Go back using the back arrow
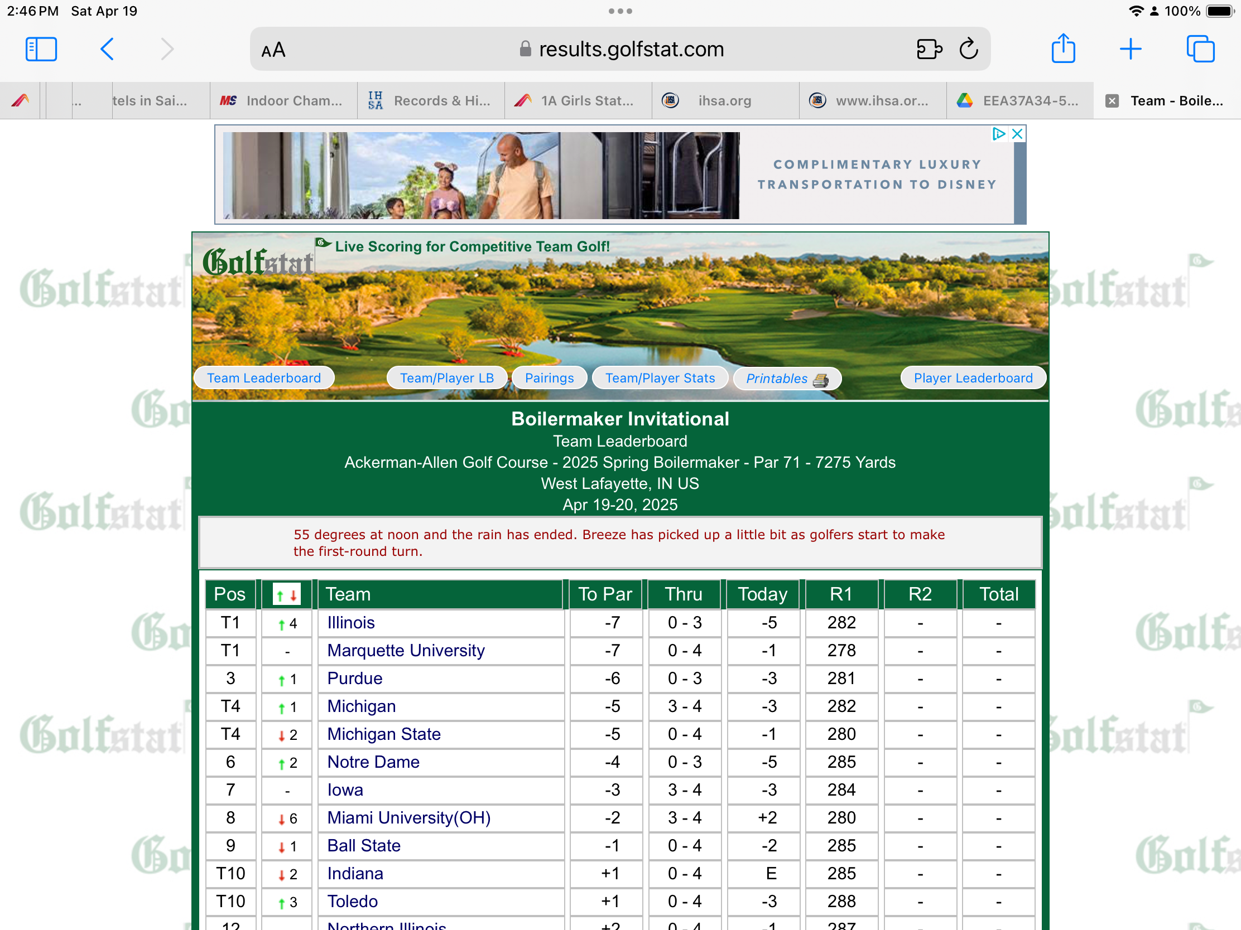The height and width of the screenshot is (930, 1241). point(107,49)
